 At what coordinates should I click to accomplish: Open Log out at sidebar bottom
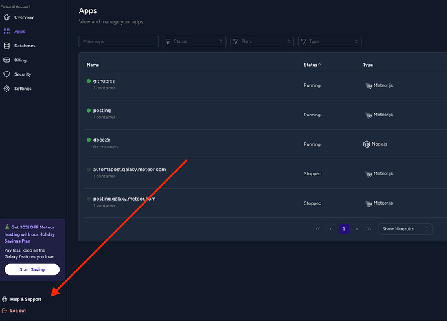click(17, 311)
